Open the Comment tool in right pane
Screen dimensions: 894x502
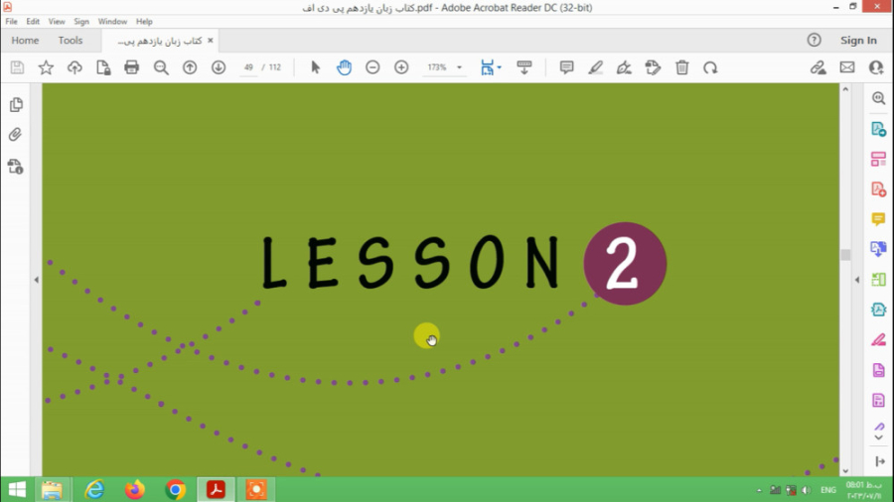click(878, 219)
